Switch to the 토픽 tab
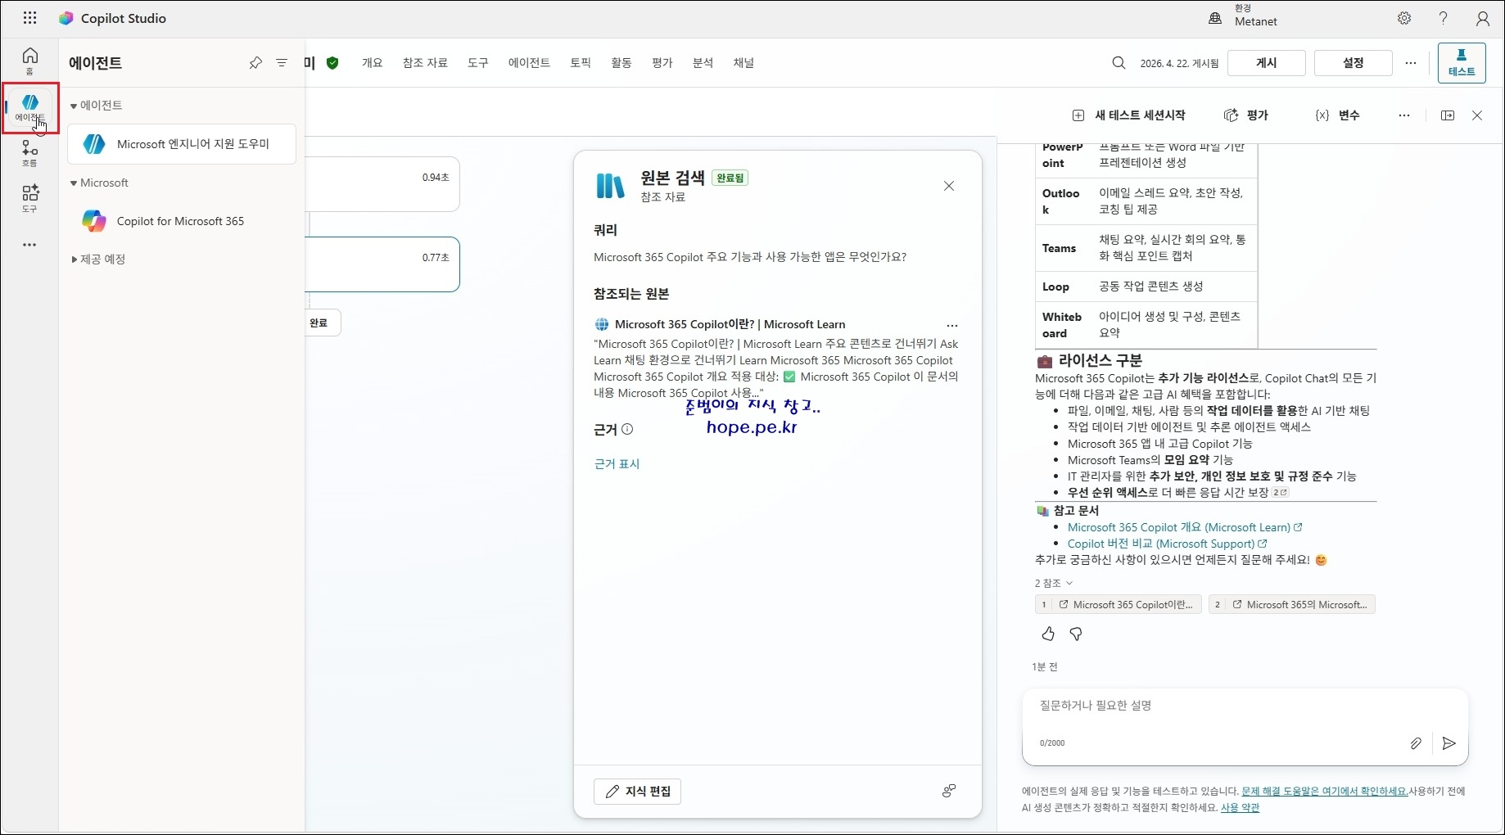Screen dimensions: 1505x835 click(581, 63)
